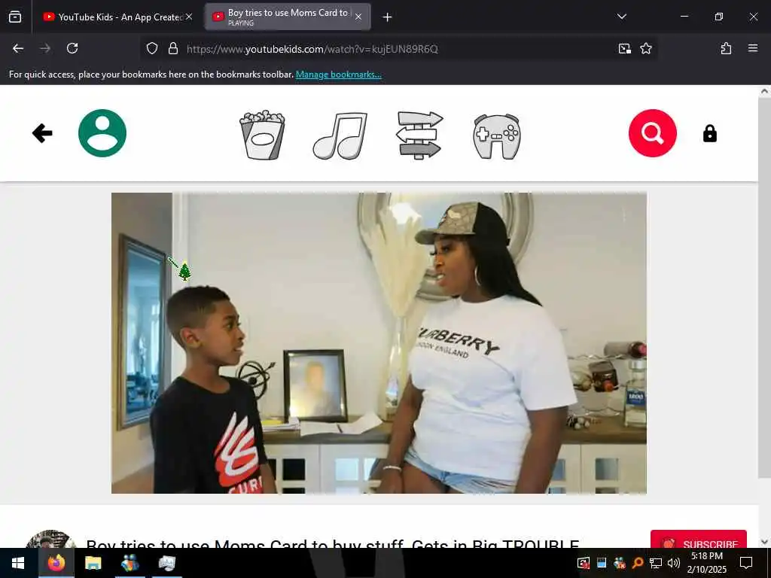Viewport: 771px width, 578px height.
Task: Click the page vertical scrollbar
Action: click(x=764, y=287)
